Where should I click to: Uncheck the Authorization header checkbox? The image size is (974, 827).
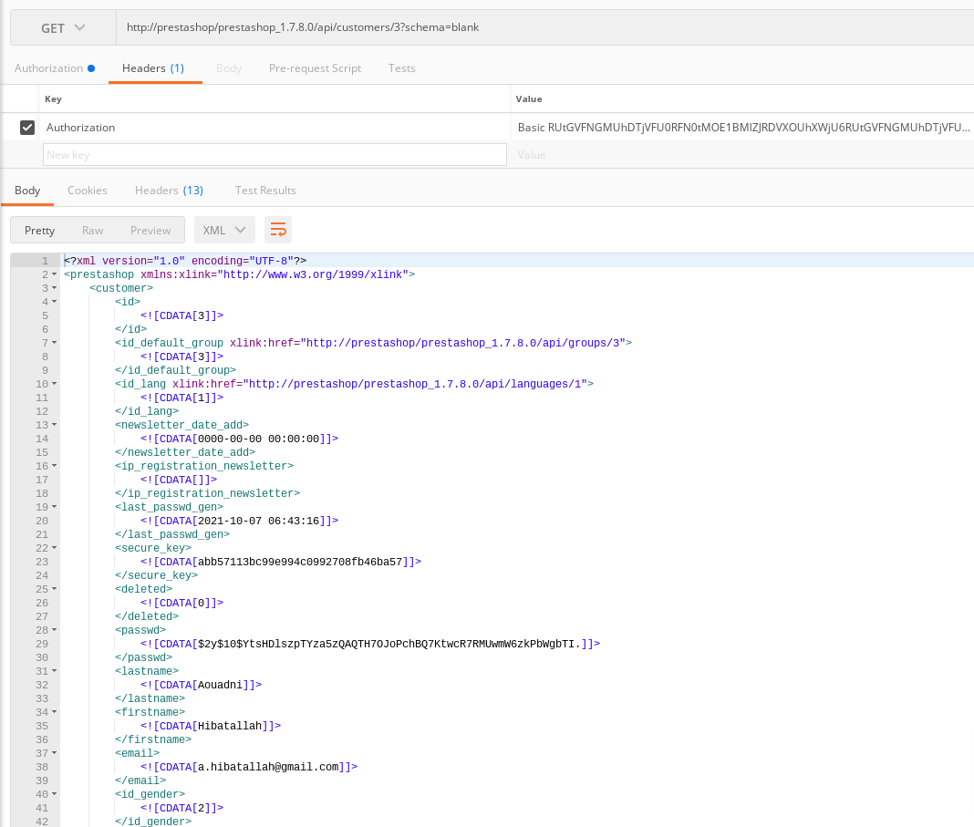pos(26,127)
